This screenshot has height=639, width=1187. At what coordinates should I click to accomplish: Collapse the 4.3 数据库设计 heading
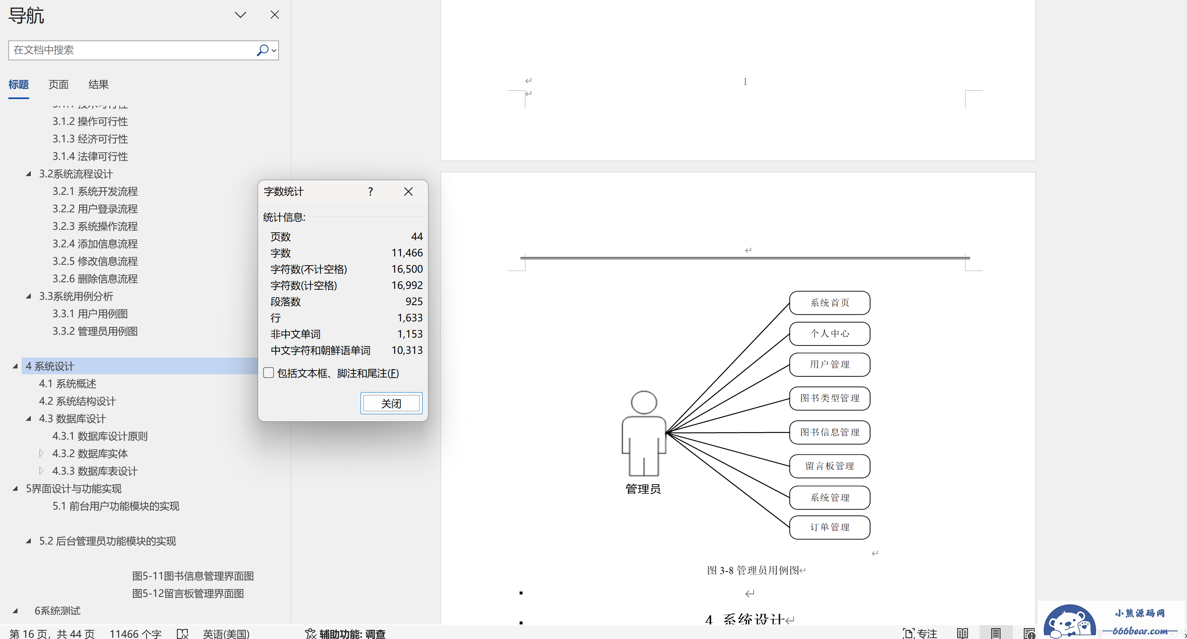pos(29,419)
